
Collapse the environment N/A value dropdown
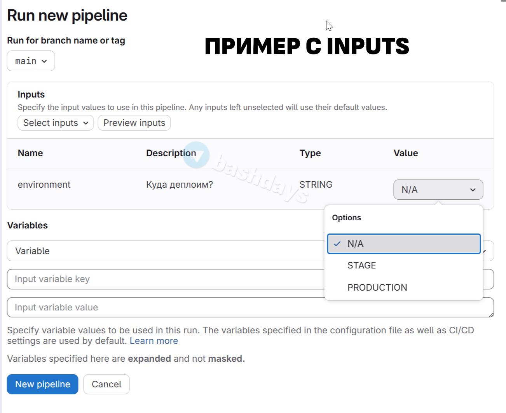pos(438,190)
